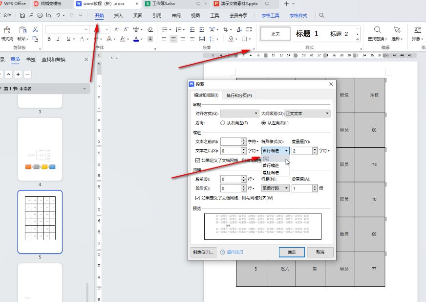Screen dimensions: 426x302
Task: Open the line spacing (行距) dropdown
Action: [x=275, y=188]
